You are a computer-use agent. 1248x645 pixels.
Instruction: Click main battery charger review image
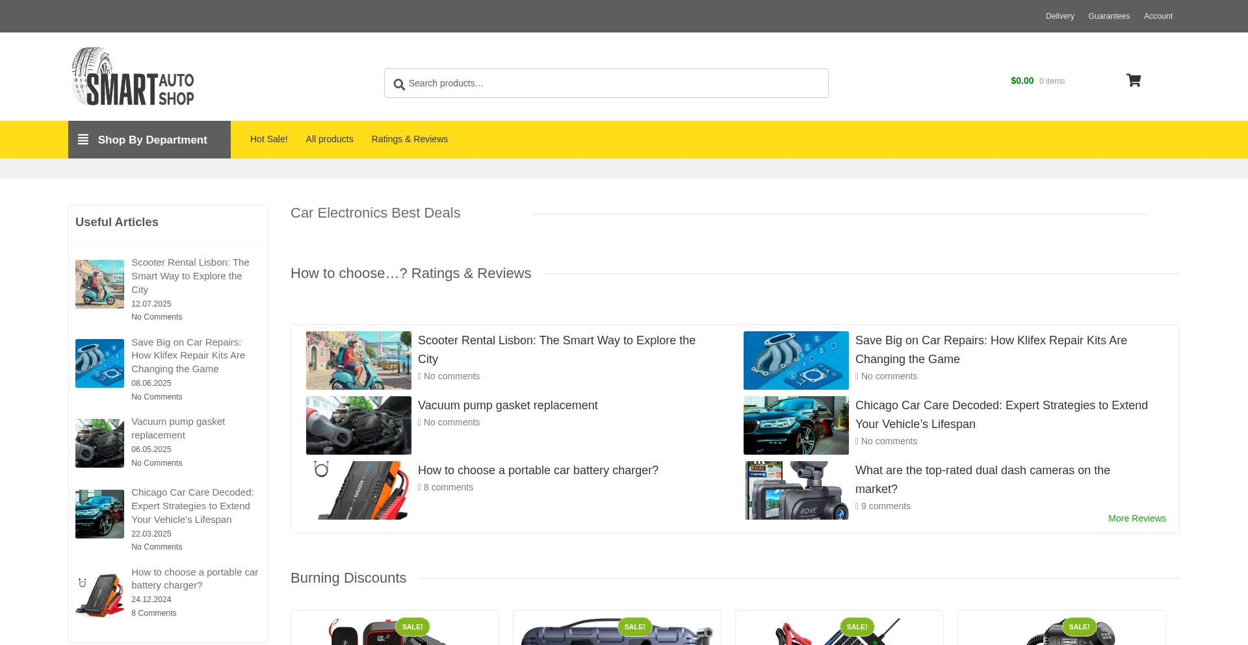click(x=359, y=490)
